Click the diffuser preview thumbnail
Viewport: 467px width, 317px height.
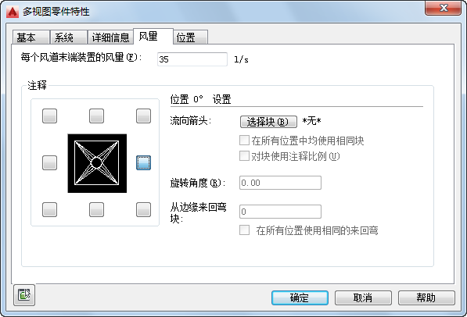pos(97,163)
